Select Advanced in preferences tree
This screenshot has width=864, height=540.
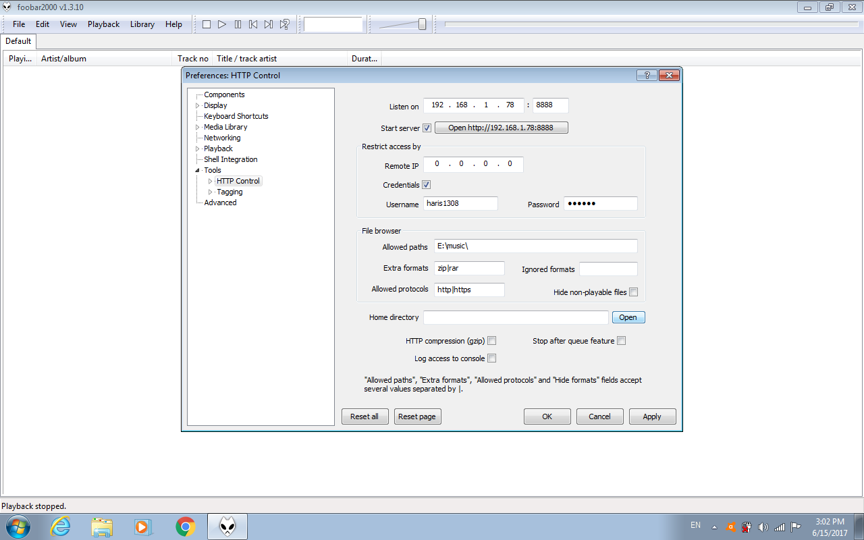[220, 202]
